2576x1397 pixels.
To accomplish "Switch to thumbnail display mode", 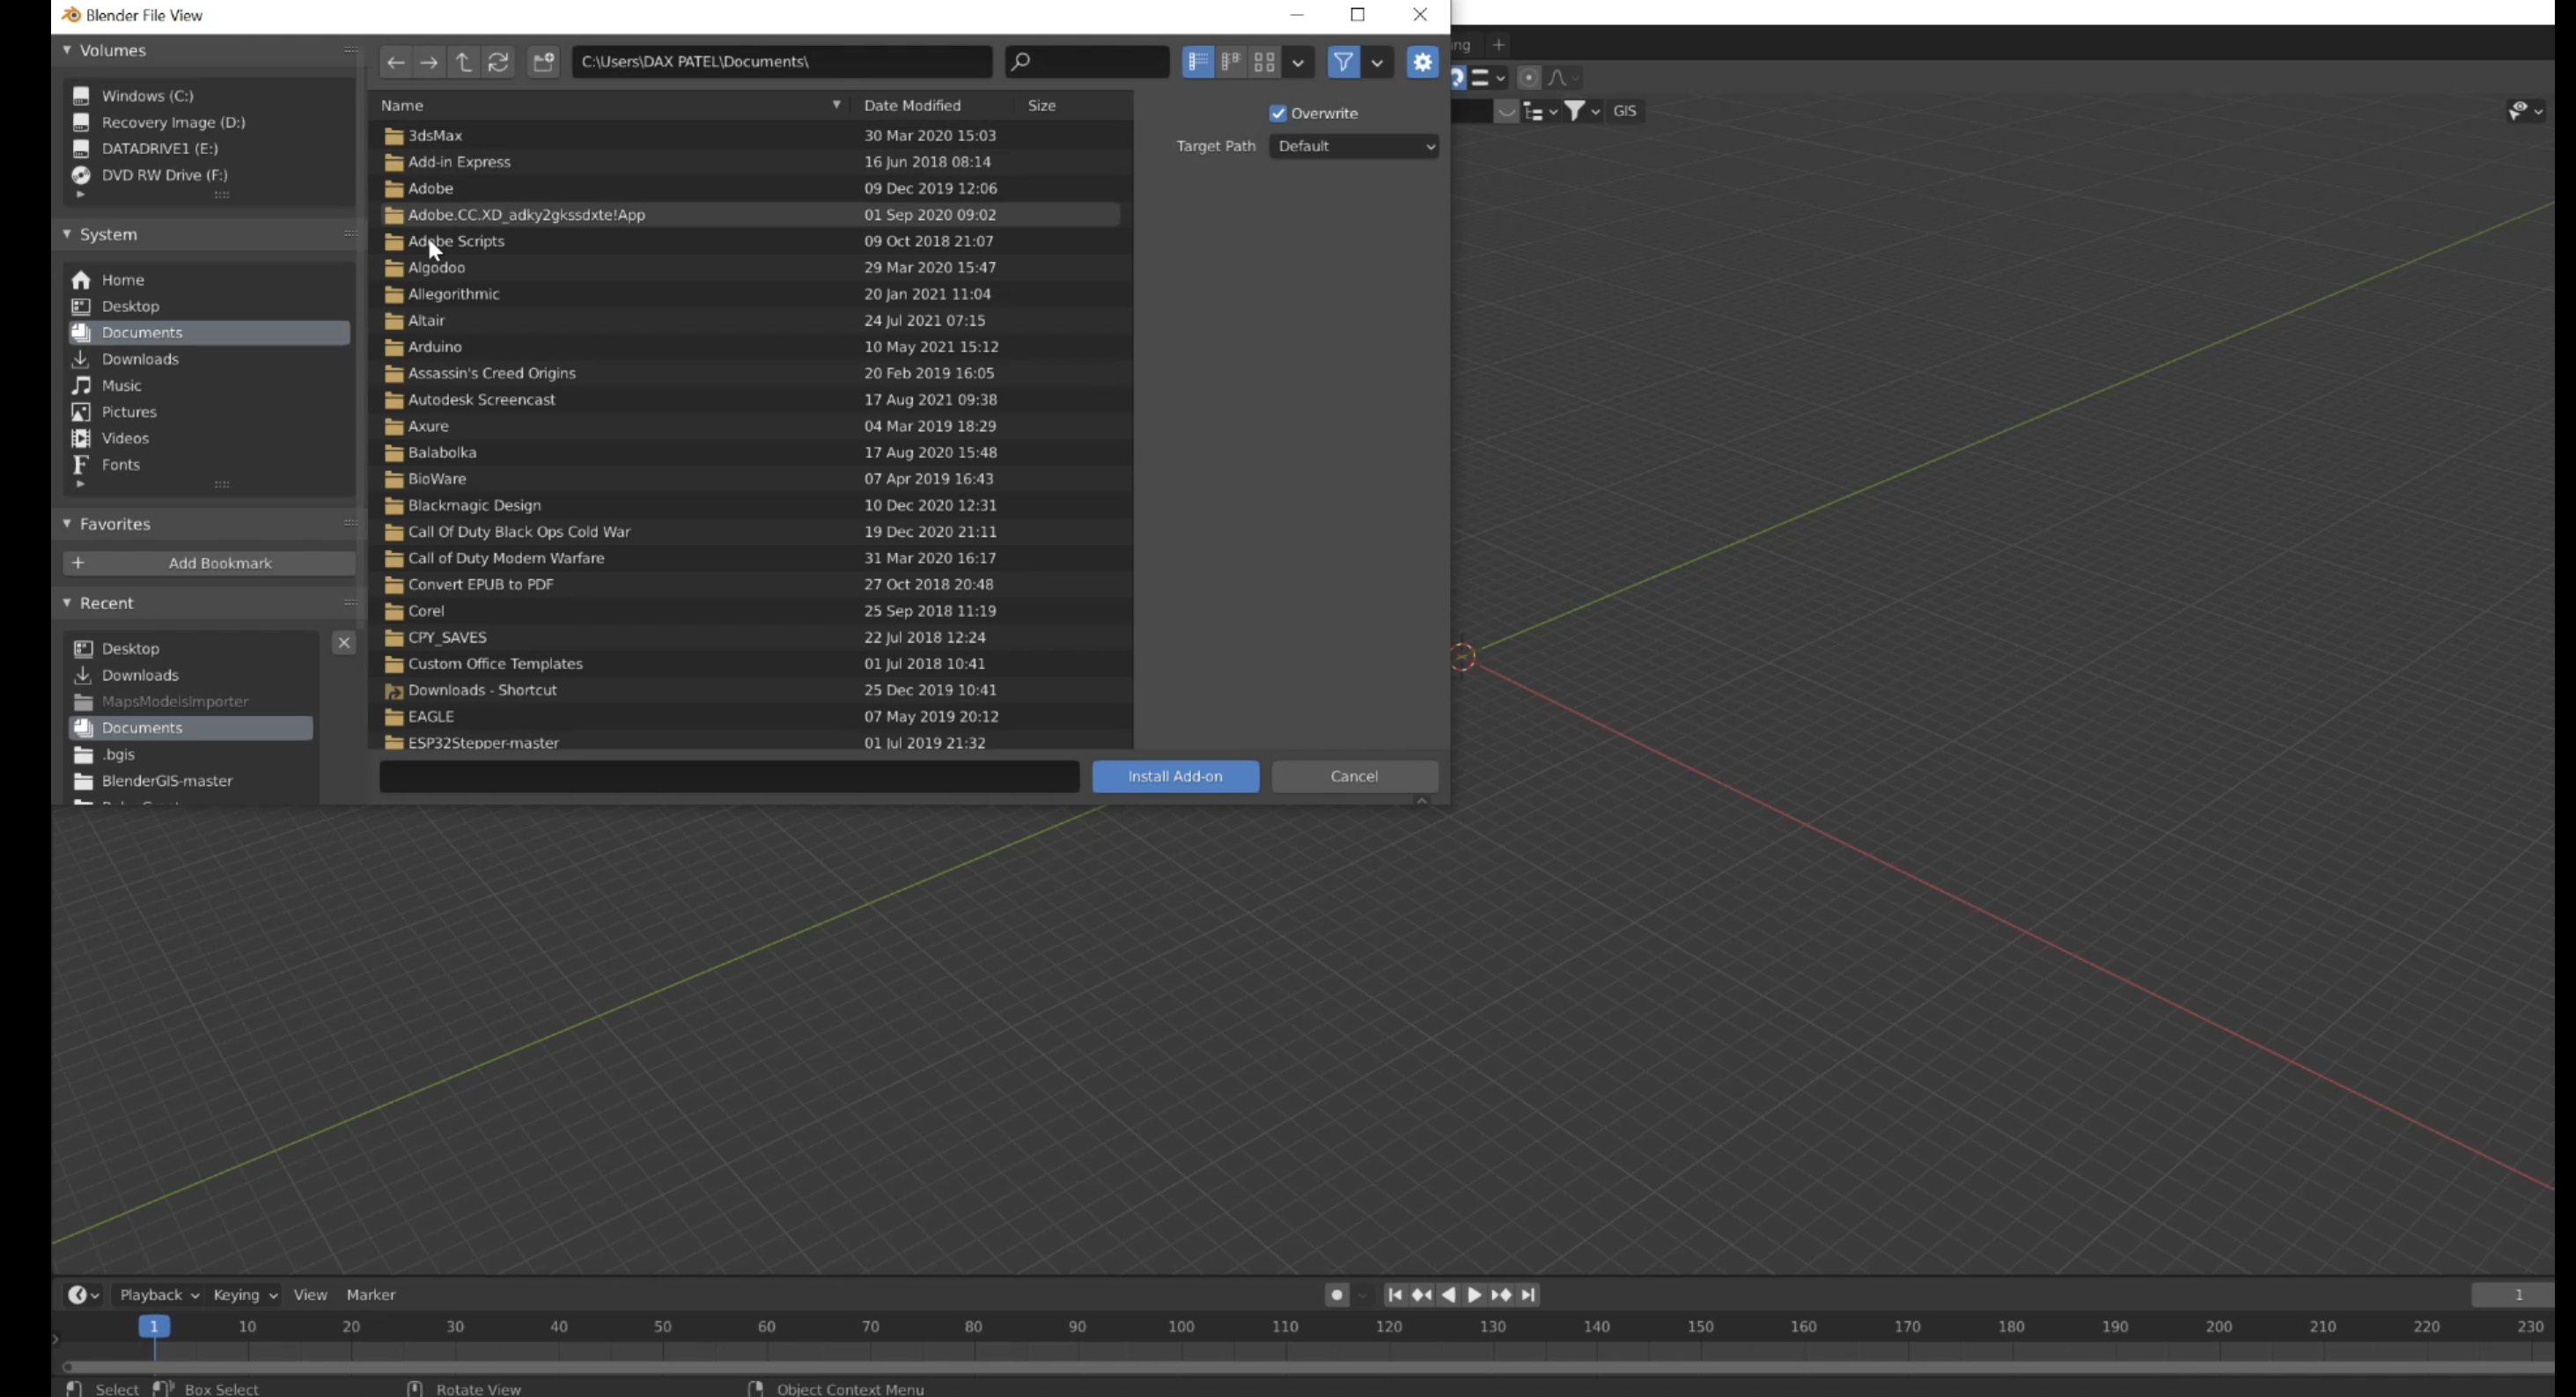I will (x=1263, y=61).
